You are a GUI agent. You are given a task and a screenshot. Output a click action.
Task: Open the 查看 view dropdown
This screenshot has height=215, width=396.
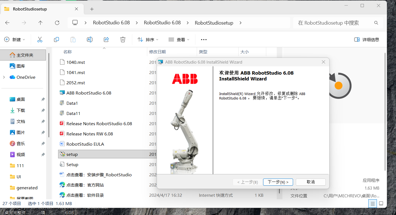pos(179,40)
